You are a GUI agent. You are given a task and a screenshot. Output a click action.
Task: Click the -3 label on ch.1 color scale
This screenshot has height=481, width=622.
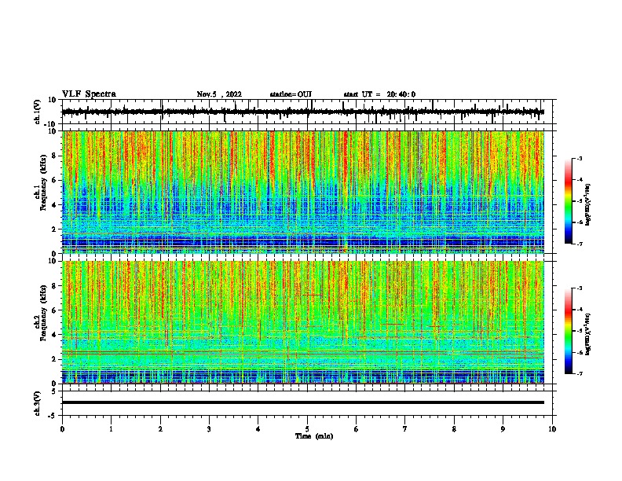point(580,159)
